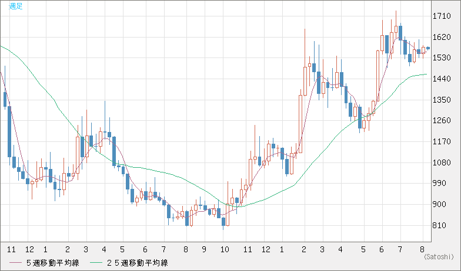
Task: Click the 週足 label at top left
Action: pyautogui.click(x=16, y=6)
